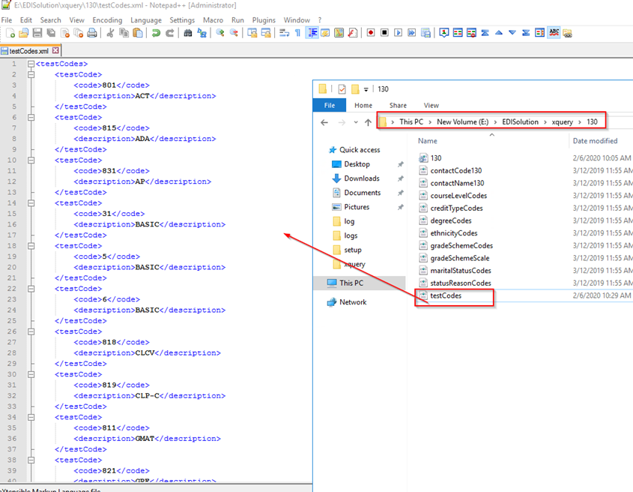This screenshot has height=492, width=633.
Task: Open the Home ribbon tab in Explorer
Action: pyautogui.click(x=363, y=105)
